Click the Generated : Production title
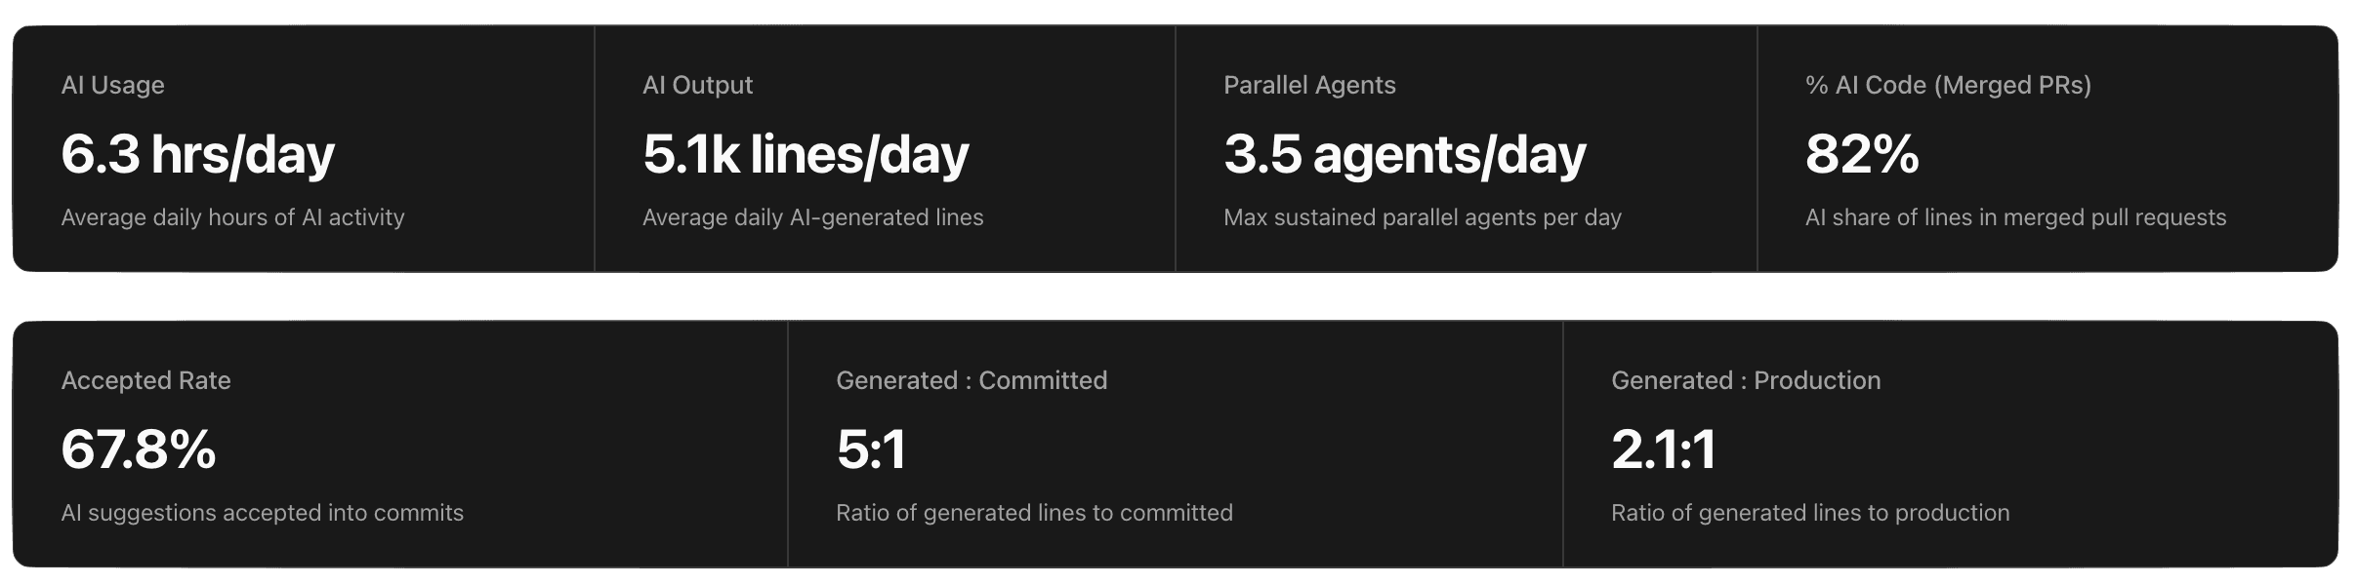 point(1745,380)
